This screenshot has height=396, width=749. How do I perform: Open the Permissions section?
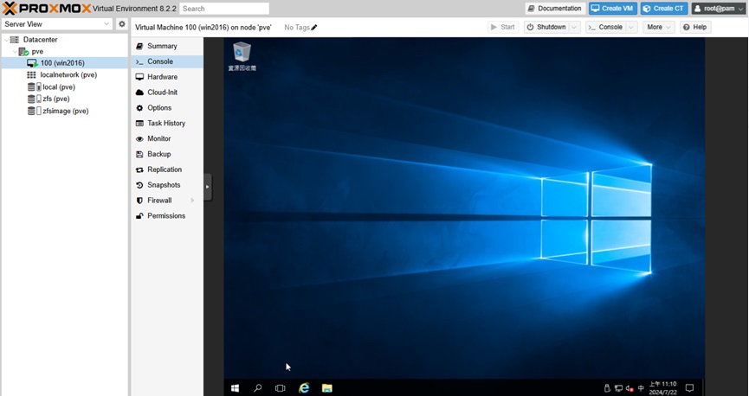tap(167, 215)
